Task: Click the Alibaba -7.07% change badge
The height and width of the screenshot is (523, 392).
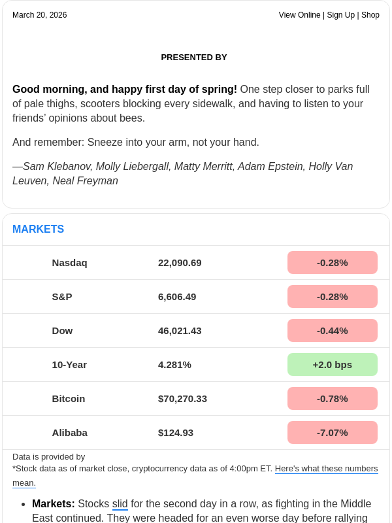Action: click(x=332, y=432)
